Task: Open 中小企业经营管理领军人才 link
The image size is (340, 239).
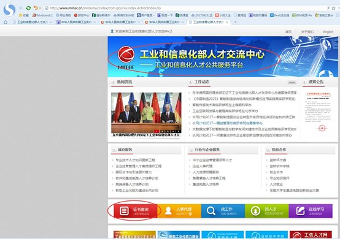Action: [x=212, y=160]
